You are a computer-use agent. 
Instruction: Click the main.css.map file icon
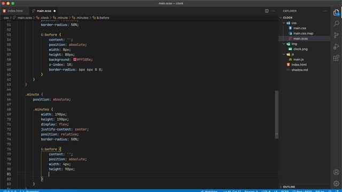[290, 33]
